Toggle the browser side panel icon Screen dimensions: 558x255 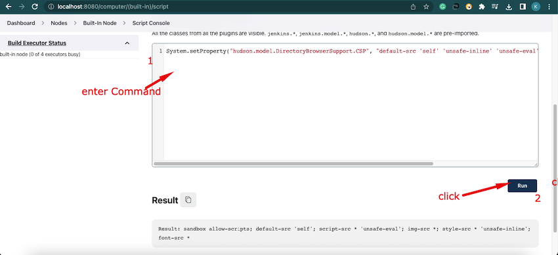coord(523,7)
